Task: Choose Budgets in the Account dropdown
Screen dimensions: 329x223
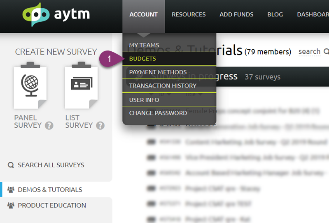Action: [x=169, y=59]
